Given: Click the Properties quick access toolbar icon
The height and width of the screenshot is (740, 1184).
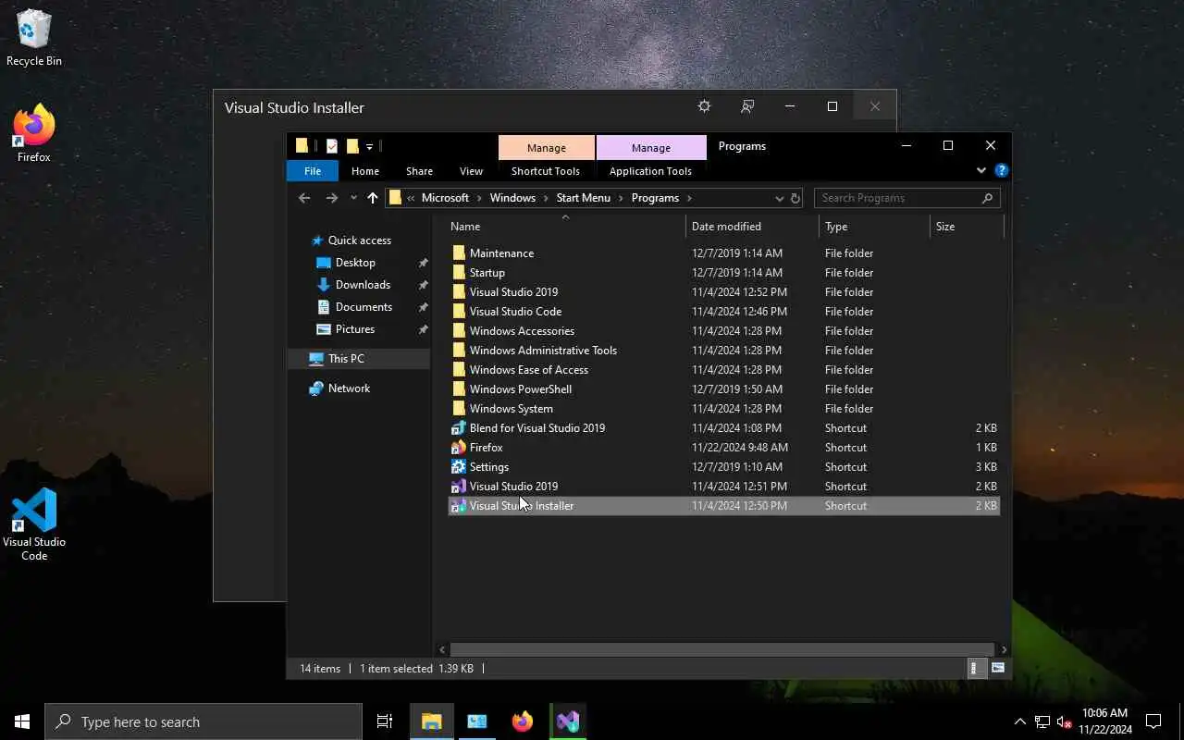Looking at the screenshot, I should click(x=332, y=146).
